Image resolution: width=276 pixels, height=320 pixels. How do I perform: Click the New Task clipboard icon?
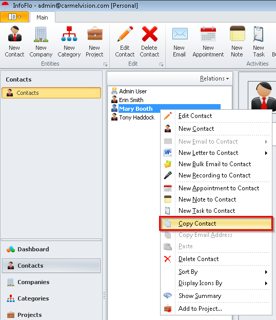coord(259,34)
